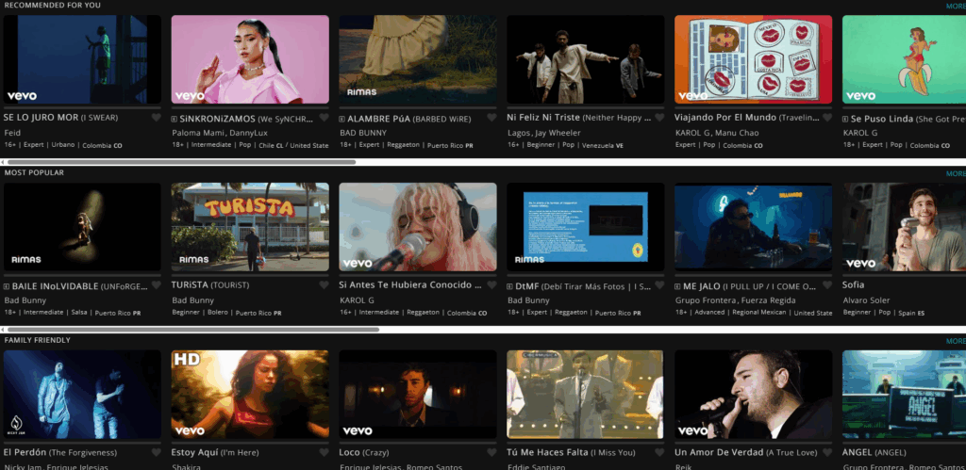The height and width of the screenshot is (470, 966).
Task: Open MORE link for Recommended For You
Action: pyautogui.click(x=956, y=7)
